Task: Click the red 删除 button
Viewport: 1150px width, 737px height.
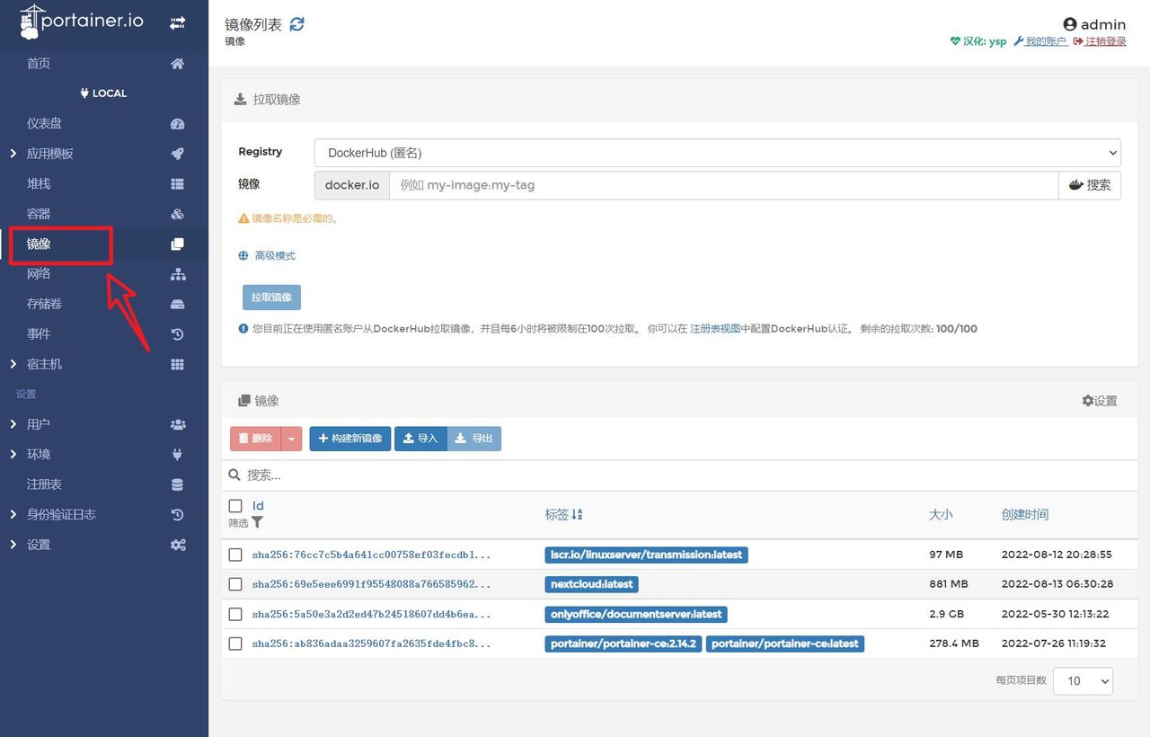Action: point(256,439)
